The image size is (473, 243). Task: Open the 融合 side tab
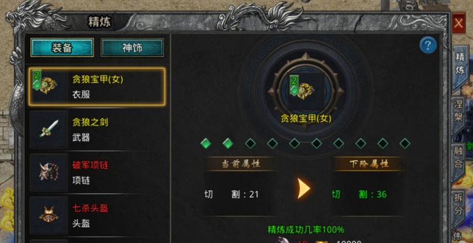pyautogui.click(x=458, y=160)
